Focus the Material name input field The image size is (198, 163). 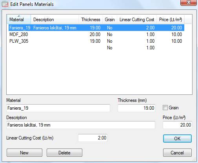58,108
